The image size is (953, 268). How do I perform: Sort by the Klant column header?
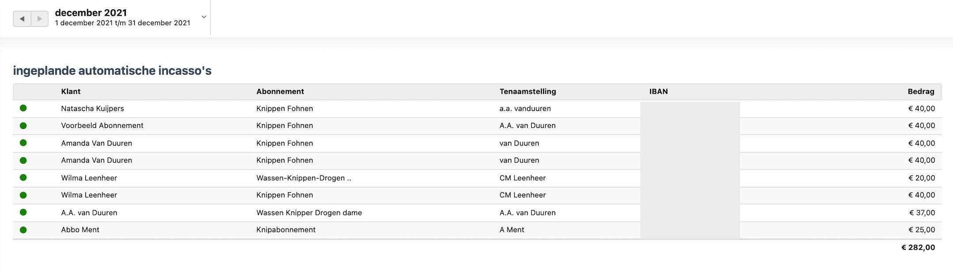pos(71,92)
